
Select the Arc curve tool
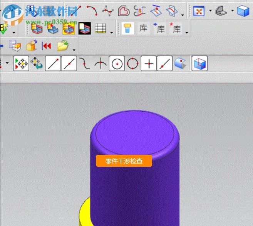pyautogui.click(x=92, y=11)
